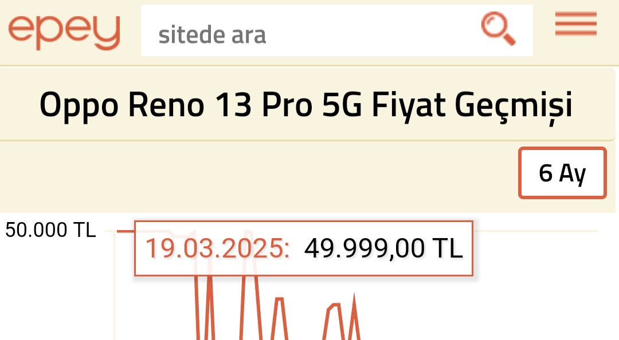
Task: Select the sharp rightmost spike on chart
Action: pos(354,315)
